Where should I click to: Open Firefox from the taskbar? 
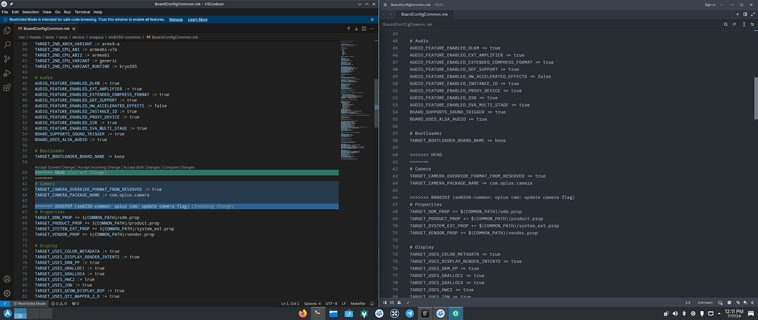pyautogui.click(x=303, y=314)
